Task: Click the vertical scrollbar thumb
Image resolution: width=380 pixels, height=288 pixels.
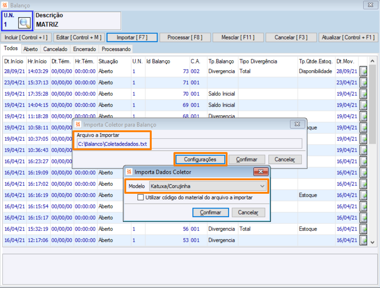Action: pos(372,104)
